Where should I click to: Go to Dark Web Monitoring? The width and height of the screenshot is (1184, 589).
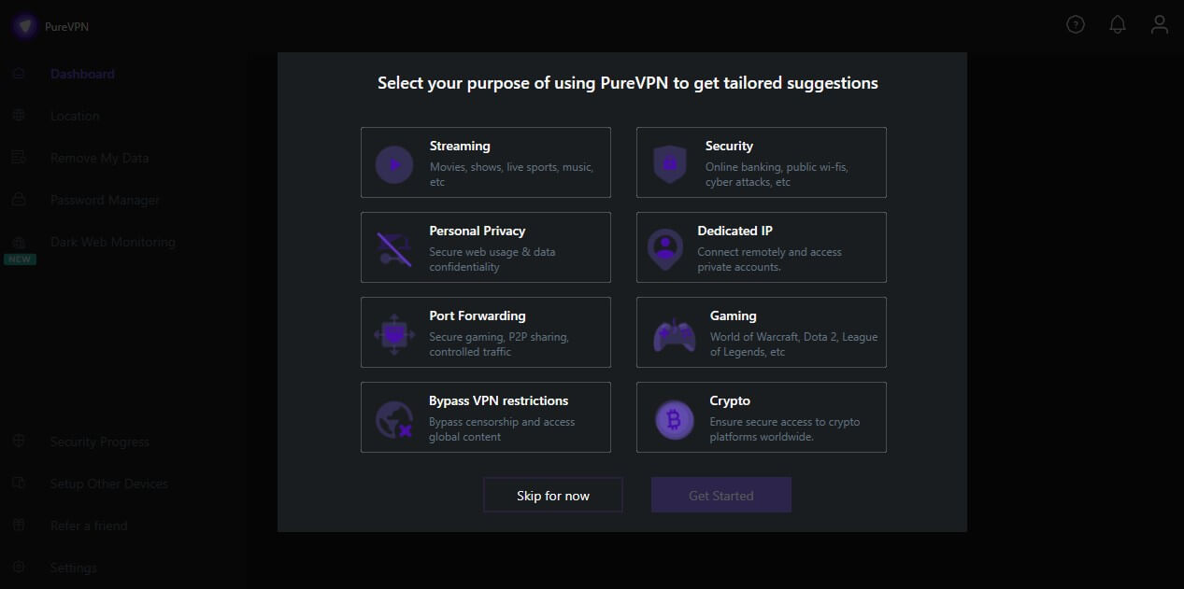[x=112, y=241]
